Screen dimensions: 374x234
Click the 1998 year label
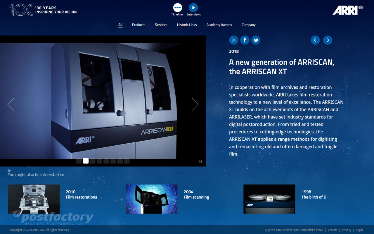click(307, 192)
